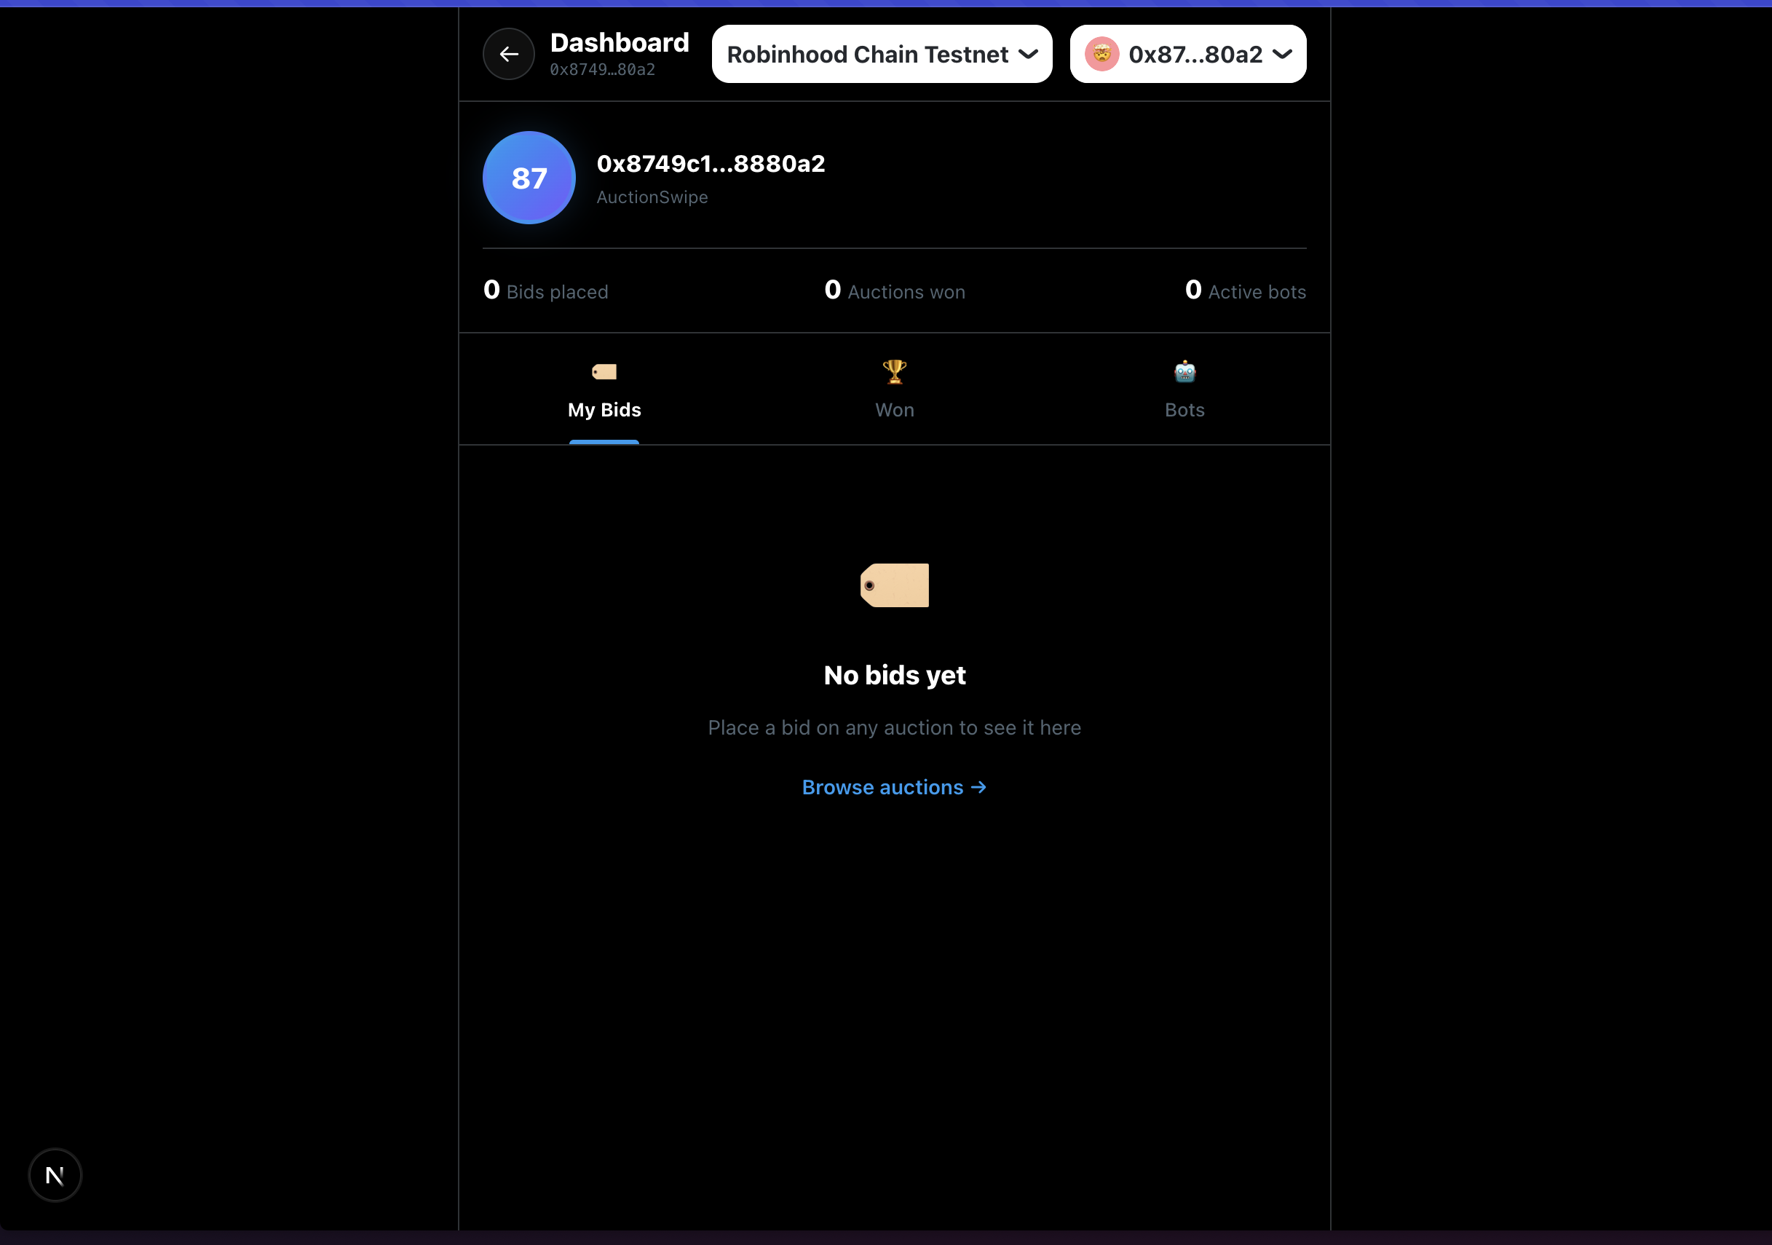Viewport: 1772px width, 1245px height.
Task: Click the price tag icon above My Bids
Action: pos(604,372)
